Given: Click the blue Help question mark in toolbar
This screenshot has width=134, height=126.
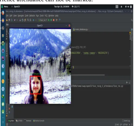Looking at the screenshot, I should coord(60,20).
